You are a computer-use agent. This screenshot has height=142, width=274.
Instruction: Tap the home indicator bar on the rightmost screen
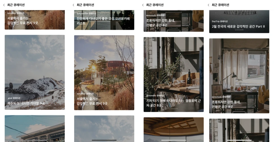pos(239,140)
